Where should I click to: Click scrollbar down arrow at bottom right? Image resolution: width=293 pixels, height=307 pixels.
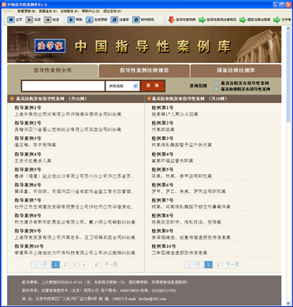click(x=288, y=302)
